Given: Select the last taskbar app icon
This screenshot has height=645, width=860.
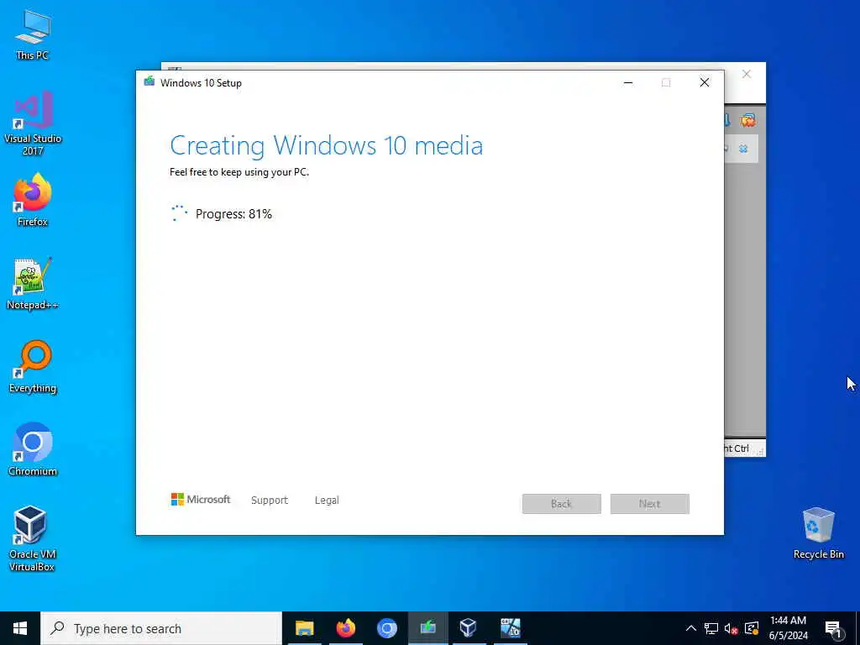Looking at the screenshot, I should click(x=510, y=628).
